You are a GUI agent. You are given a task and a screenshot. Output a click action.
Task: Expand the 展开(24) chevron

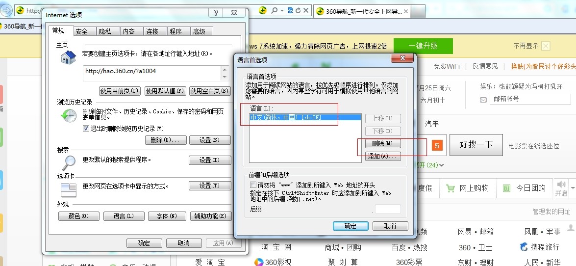point(442,165)
